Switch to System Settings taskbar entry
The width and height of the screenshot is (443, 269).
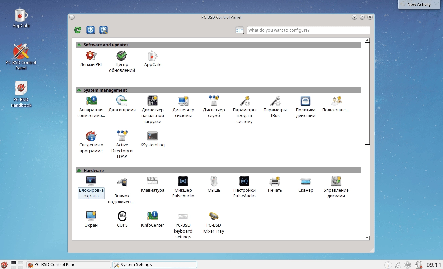[x=154, y=265]
